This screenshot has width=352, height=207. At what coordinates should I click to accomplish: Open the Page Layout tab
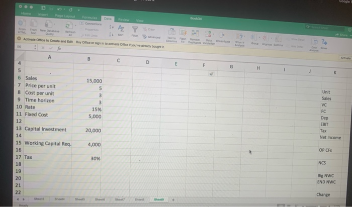click(x=65, y=16)
